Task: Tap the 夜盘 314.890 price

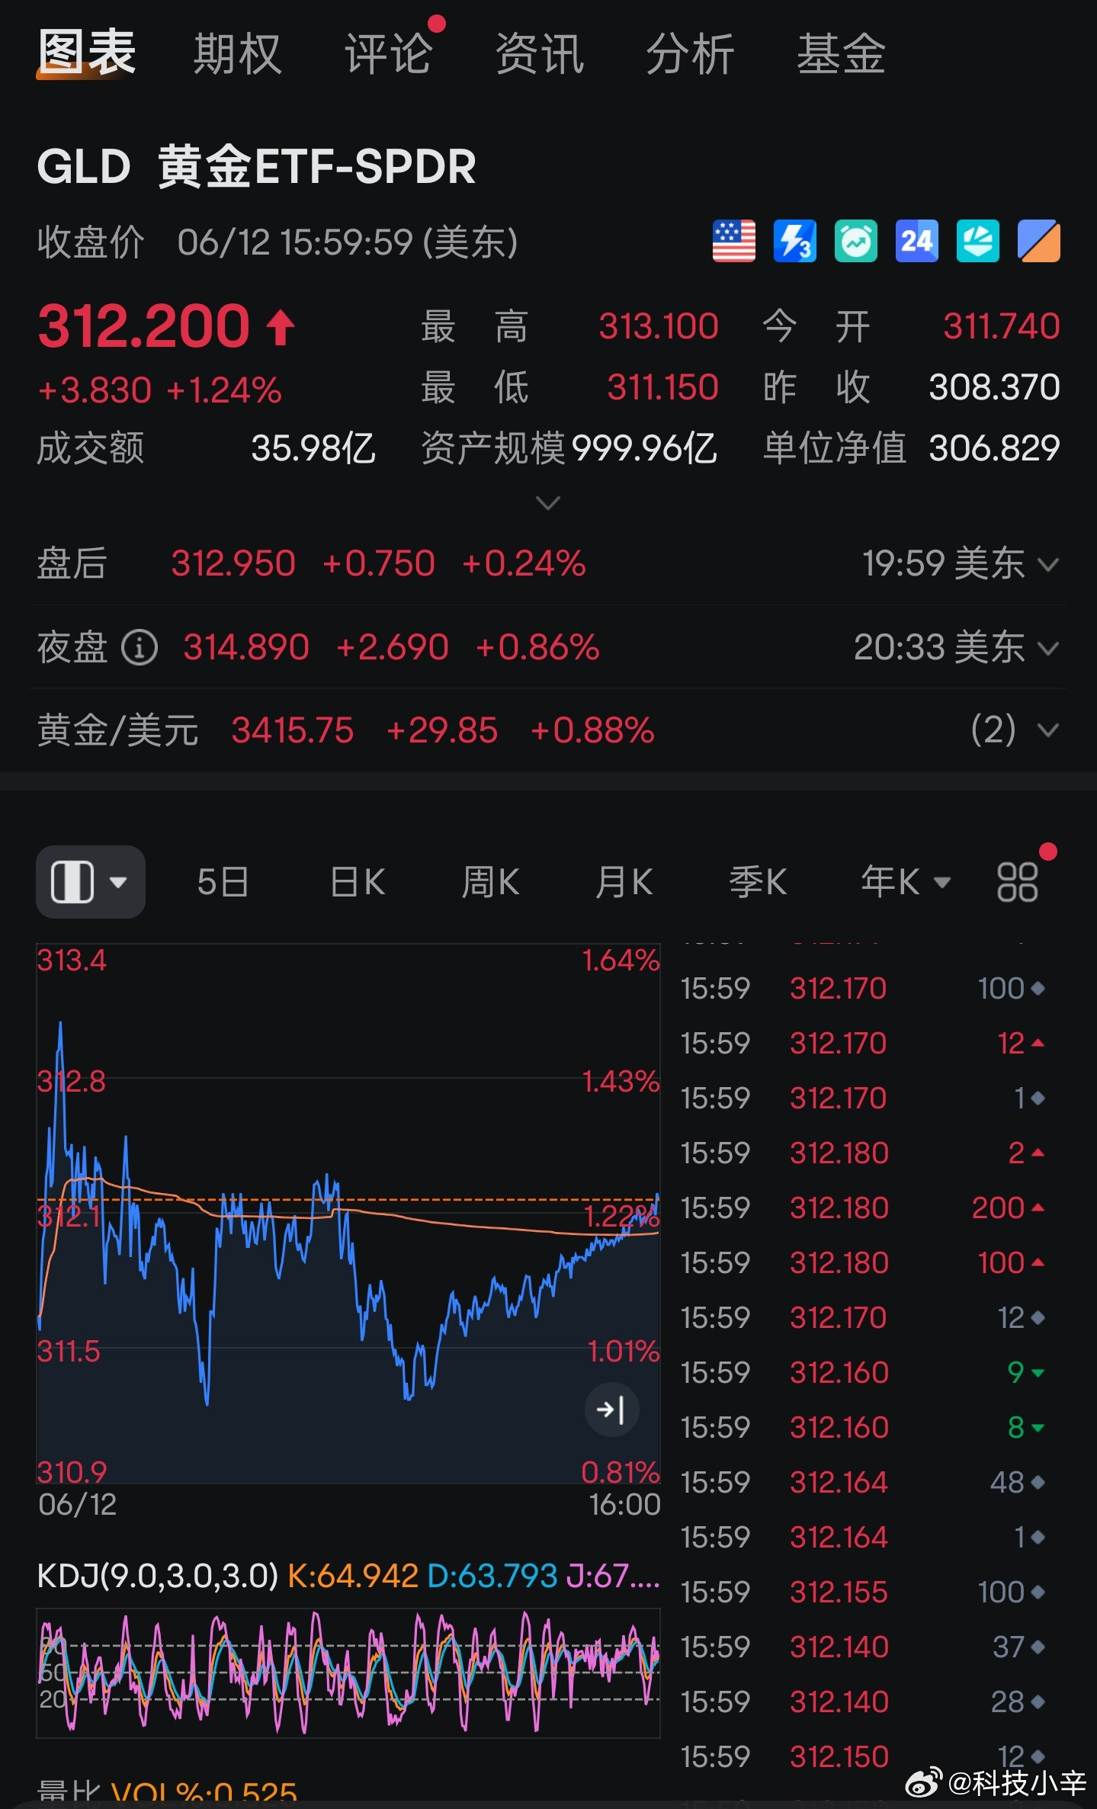Action: tap(246, 648)
